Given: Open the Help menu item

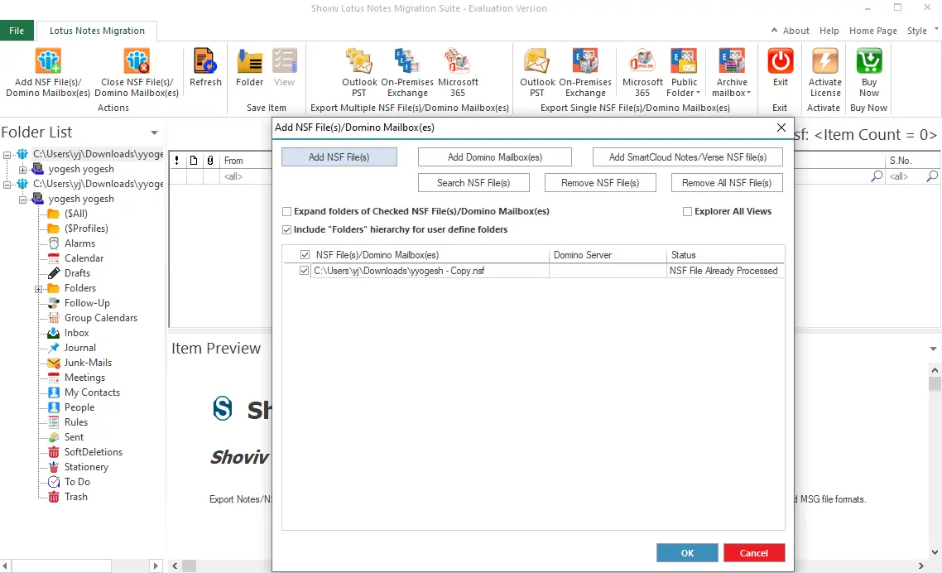Looking at the screenshot, I should [x=829, y=31].
